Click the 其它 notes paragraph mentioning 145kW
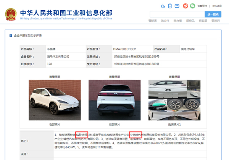Viewport: 229px width, 160px height. coord(130,141)
